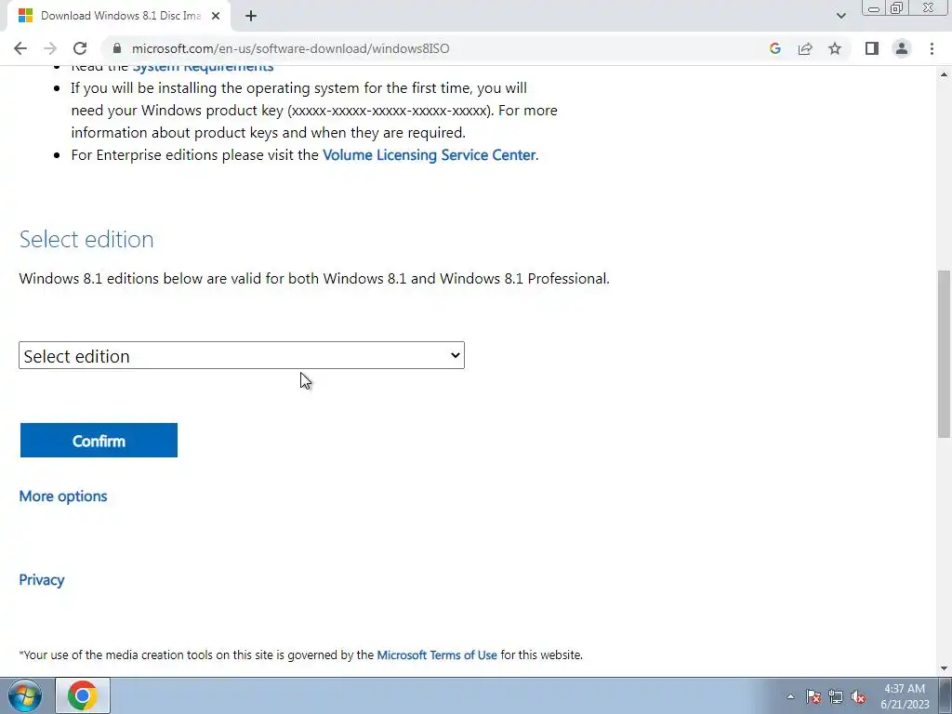
Task: View site info via the lock icon
Action: point(117,48)
